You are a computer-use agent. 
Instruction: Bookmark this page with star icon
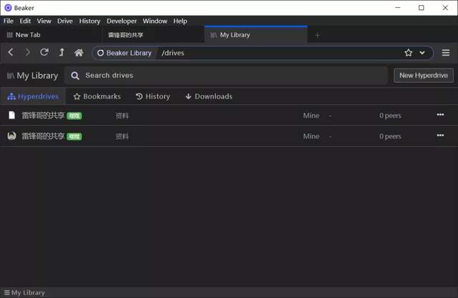pos(409,53)
